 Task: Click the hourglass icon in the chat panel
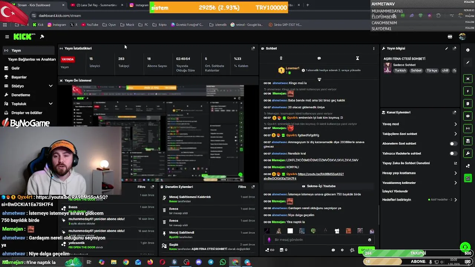357,58
